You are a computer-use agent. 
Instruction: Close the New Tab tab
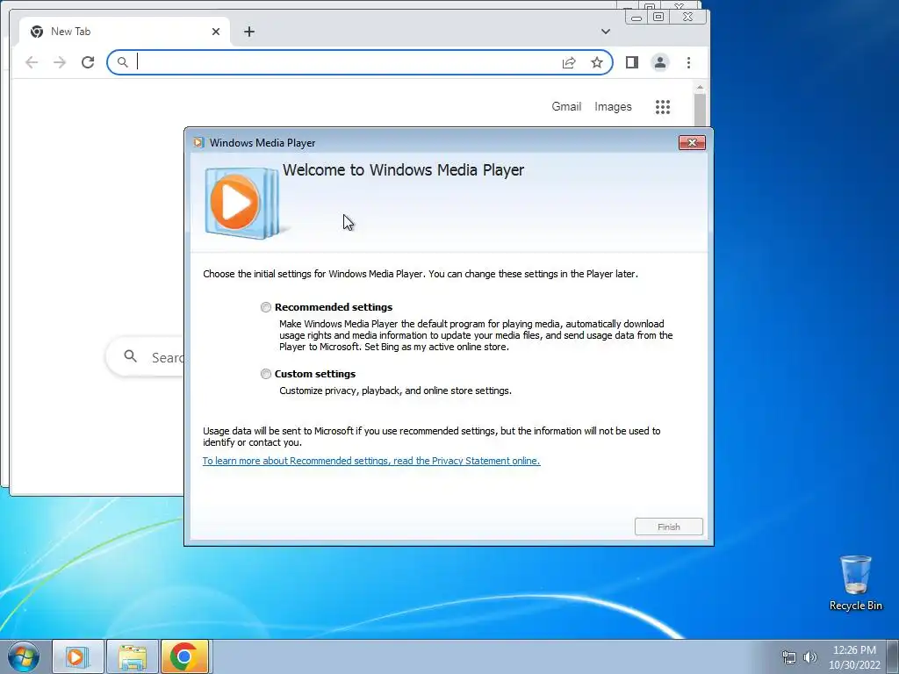(216, 32)
